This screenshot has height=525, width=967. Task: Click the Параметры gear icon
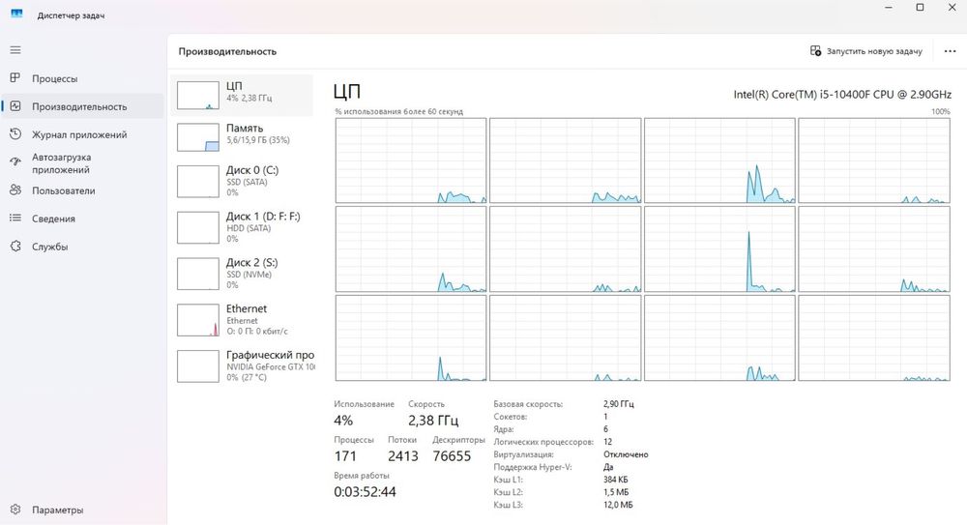click(15, 510)
